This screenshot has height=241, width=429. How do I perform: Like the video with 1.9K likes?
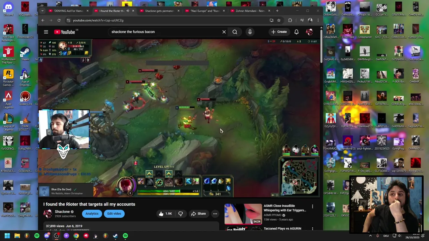166,214
